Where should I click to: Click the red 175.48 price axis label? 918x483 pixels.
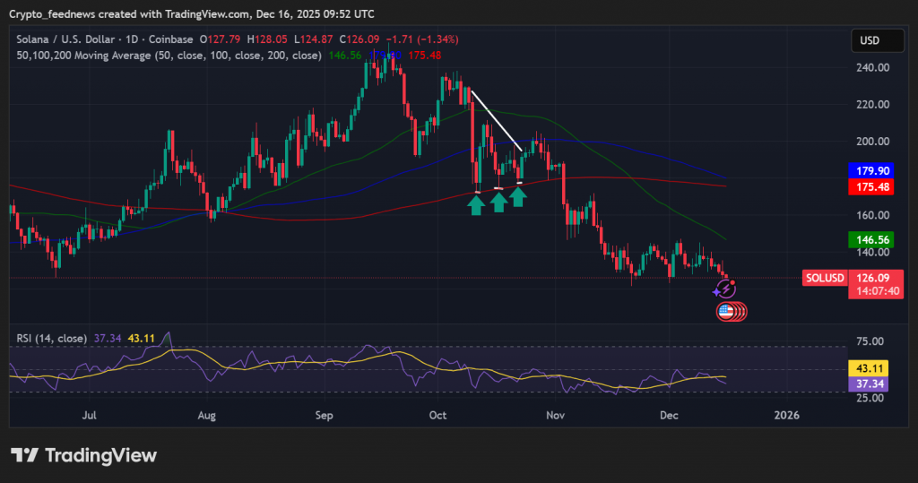tap(872, 186)
